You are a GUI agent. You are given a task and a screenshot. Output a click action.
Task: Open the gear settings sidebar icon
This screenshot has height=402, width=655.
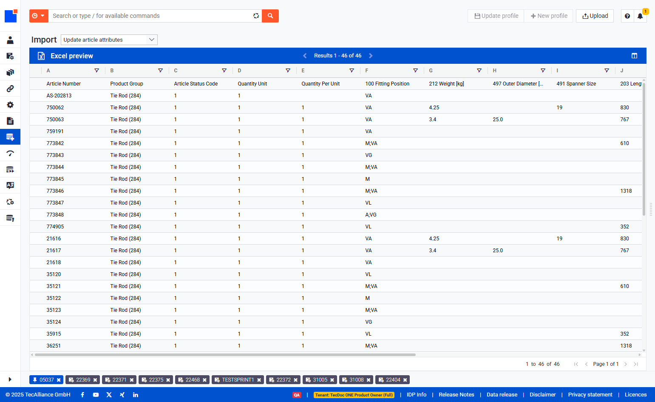pos(10,105)
